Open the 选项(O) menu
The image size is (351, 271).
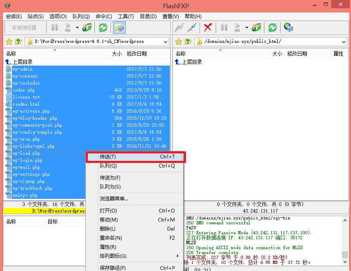[58, 16]
